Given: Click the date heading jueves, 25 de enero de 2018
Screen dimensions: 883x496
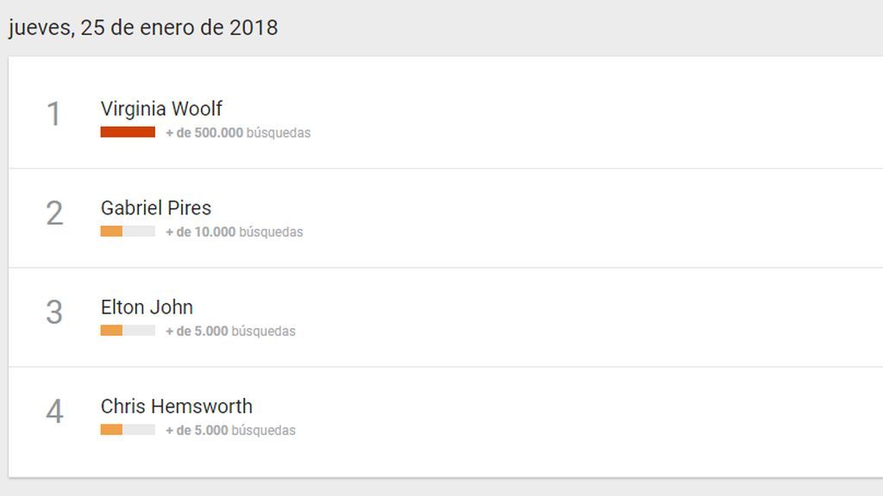Looking at the screenshot, I should [x=143, y=28].
